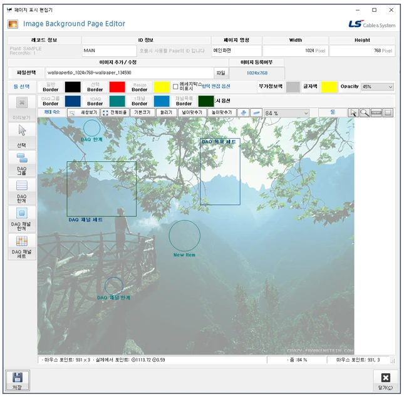Click the floppy disk 저장 save button
This screenshot has height=397, width=404.
tap(18, 380)
